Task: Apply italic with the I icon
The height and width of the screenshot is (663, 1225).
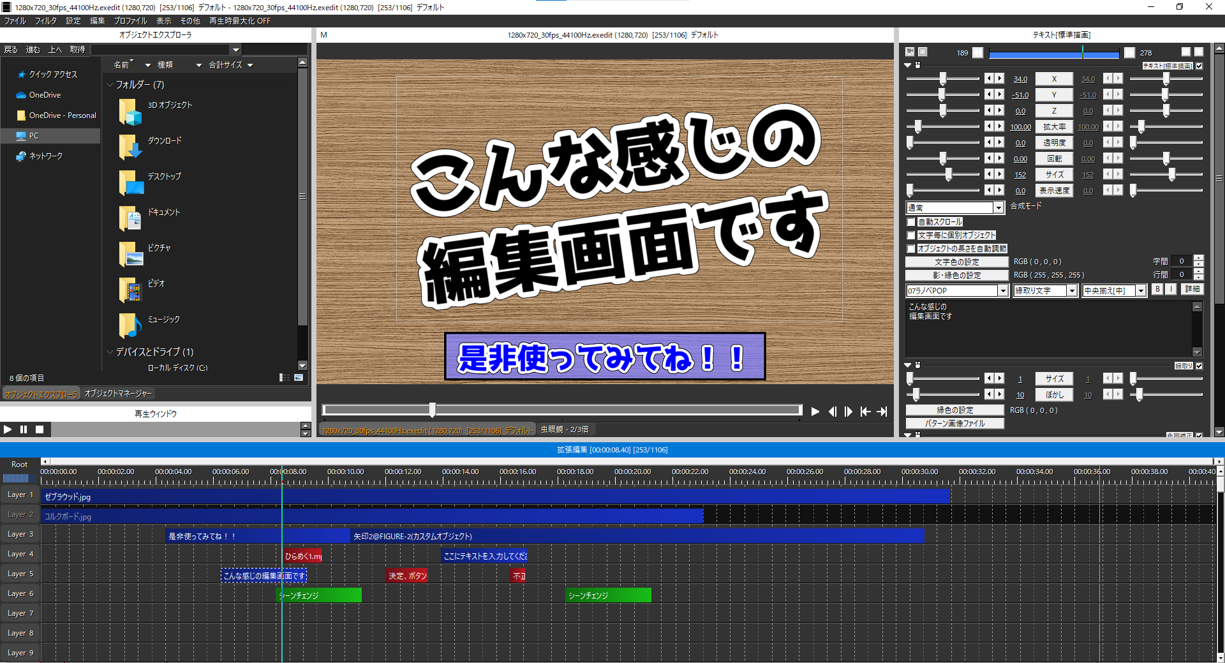Action: pos(1171,290)
